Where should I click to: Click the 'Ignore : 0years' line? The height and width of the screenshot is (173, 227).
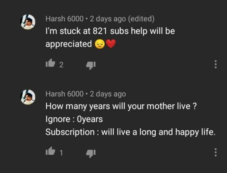pyautogui.click(x=74, y=119)
